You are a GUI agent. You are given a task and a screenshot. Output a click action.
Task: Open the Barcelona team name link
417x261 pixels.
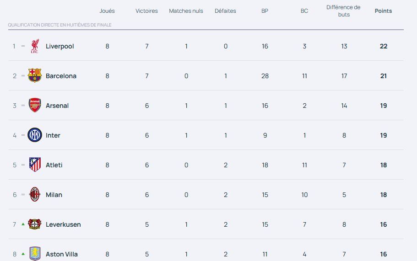coord(61,76)
